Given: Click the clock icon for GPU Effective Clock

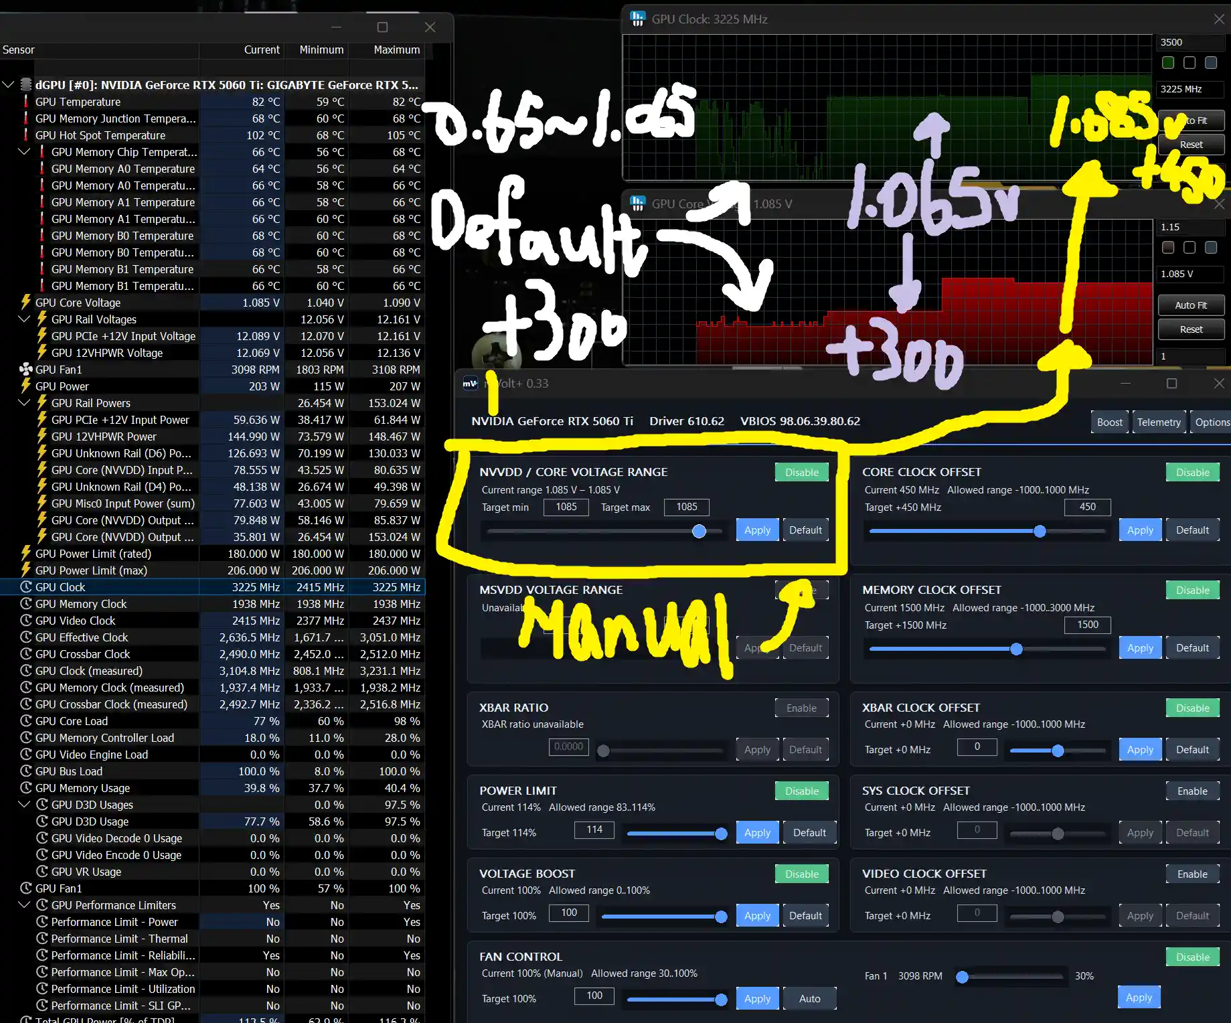Looking at the screenshot, I should (x=26, y=637).
